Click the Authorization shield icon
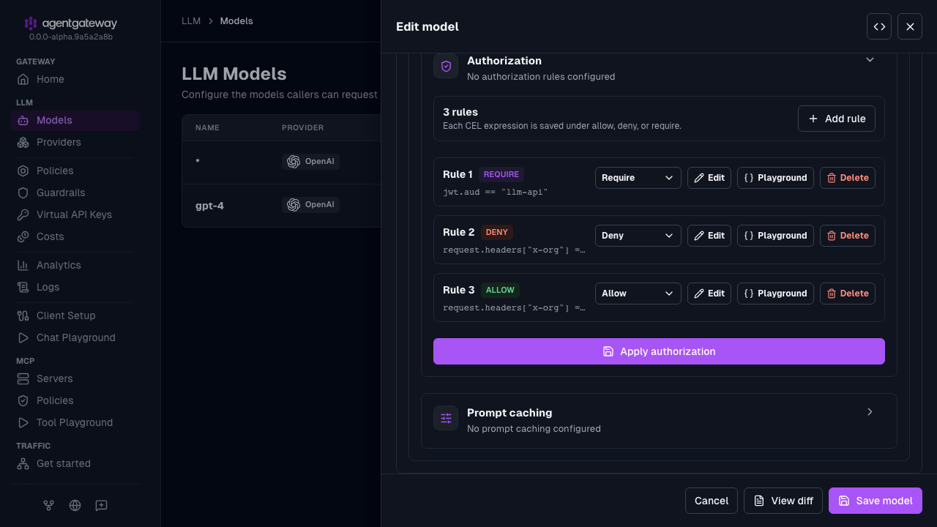The width and height of the screenshot is (937, 527). click(x=446, y=66)
